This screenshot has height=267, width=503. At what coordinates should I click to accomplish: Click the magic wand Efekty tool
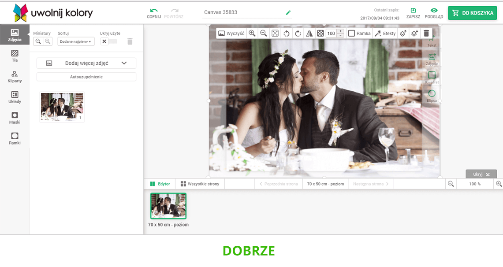(x=385, y=33)
